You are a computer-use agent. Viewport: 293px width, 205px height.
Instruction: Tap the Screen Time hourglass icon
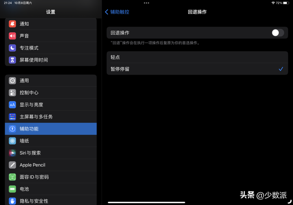click(12, 60)
